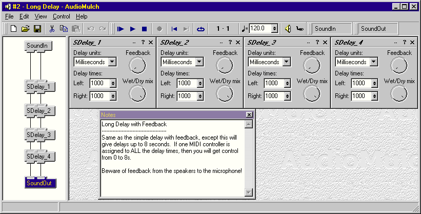Click the SoundOut toolbar button
The height and width of the screenshot is (214, 421).
[378, 29]
